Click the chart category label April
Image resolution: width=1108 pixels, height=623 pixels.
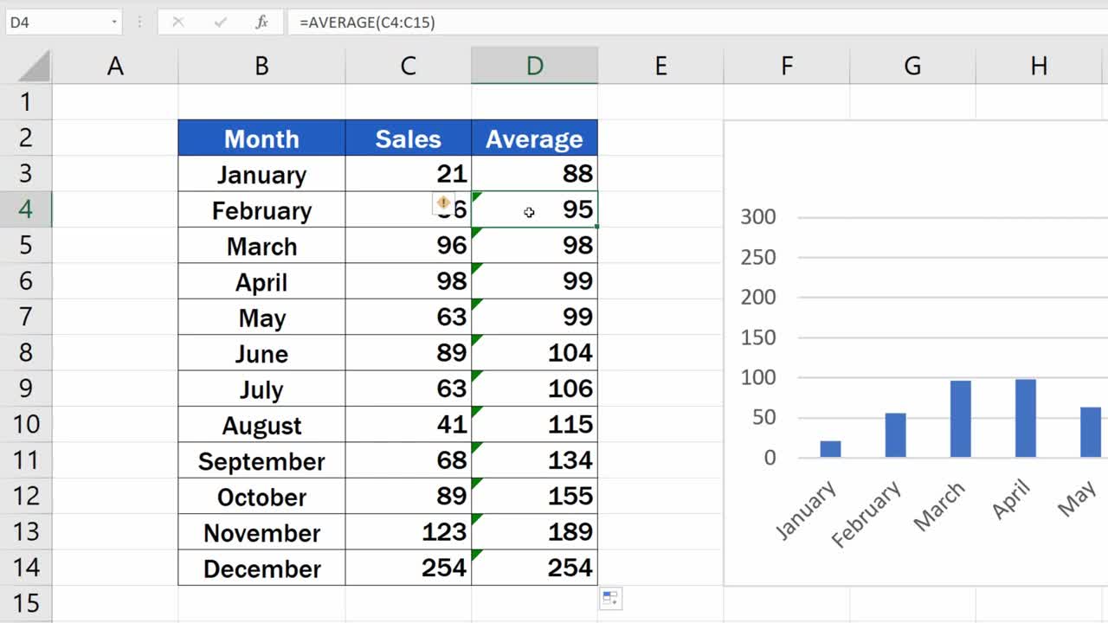point(1012,498)
